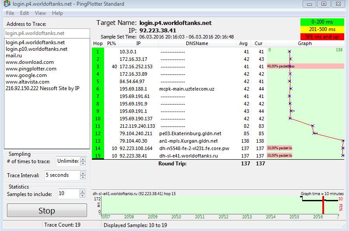Click the Trace Count: 19 status entry
This screenshot has height=231, width=349.
[x=62, y=225]
